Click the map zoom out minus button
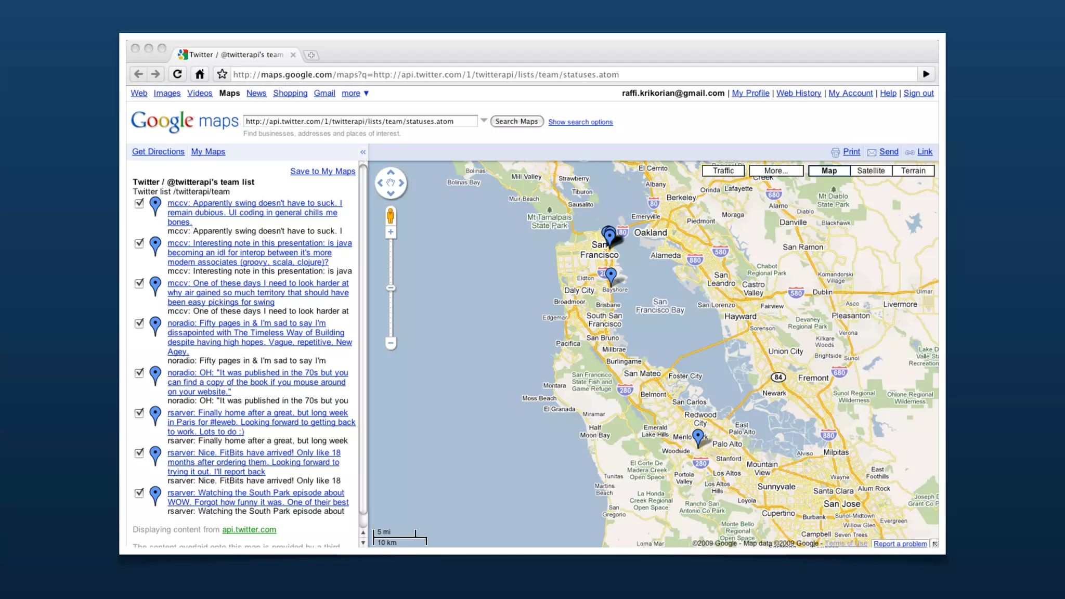The image size is (1065, 599). 391,343
